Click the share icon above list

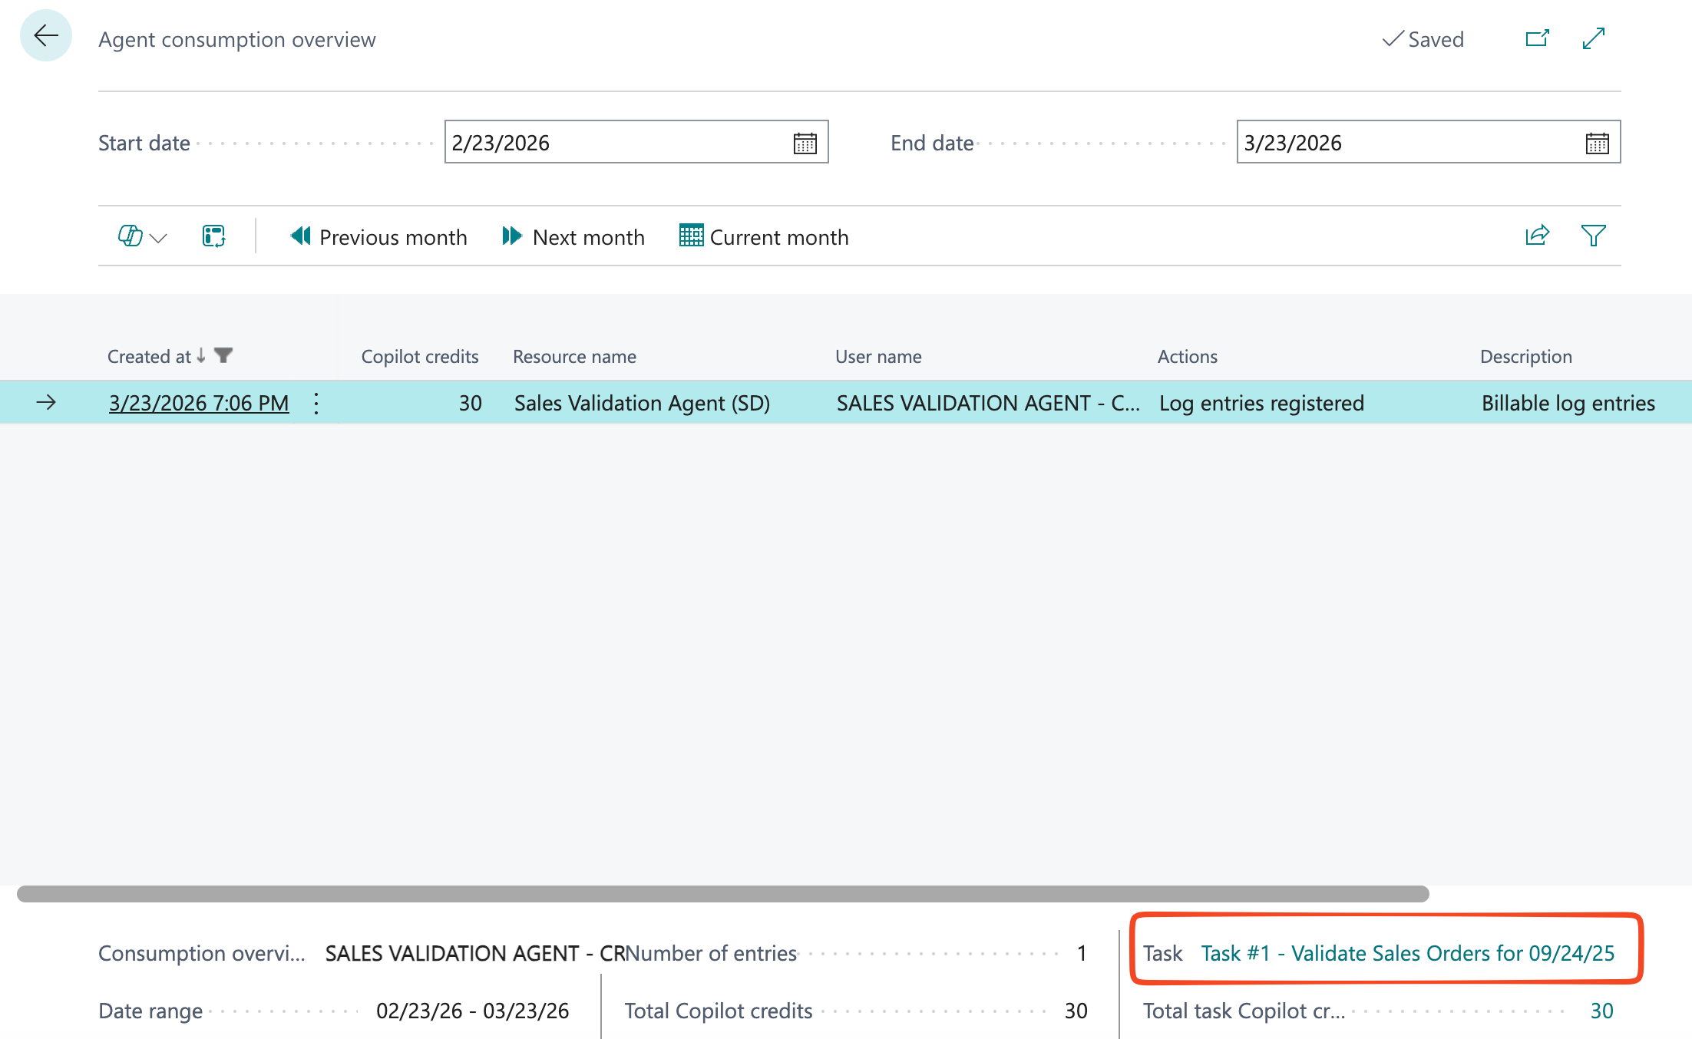tap(1537, 236)
